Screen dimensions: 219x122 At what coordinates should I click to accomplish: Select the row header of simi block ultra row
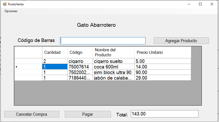point(28,72)
